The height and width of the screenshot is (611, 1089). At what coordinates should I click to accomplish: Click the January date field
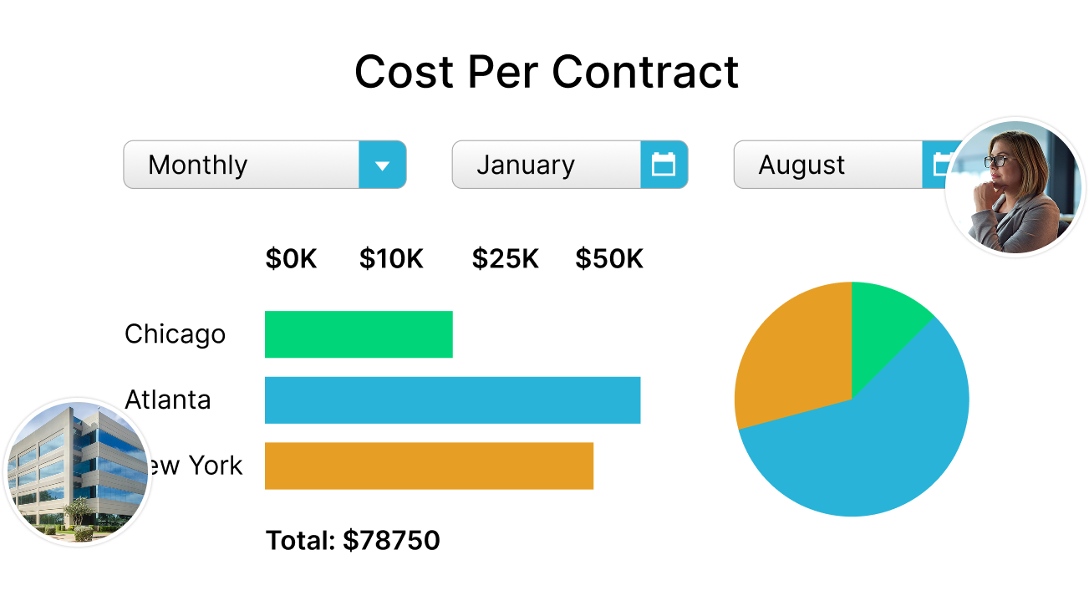coord(547,165)
